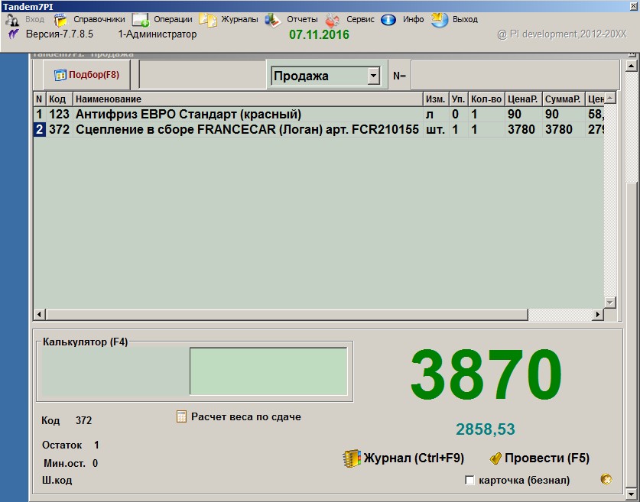Click the blue Инфо icon
The image size is (640, 502).
point(388,20)
